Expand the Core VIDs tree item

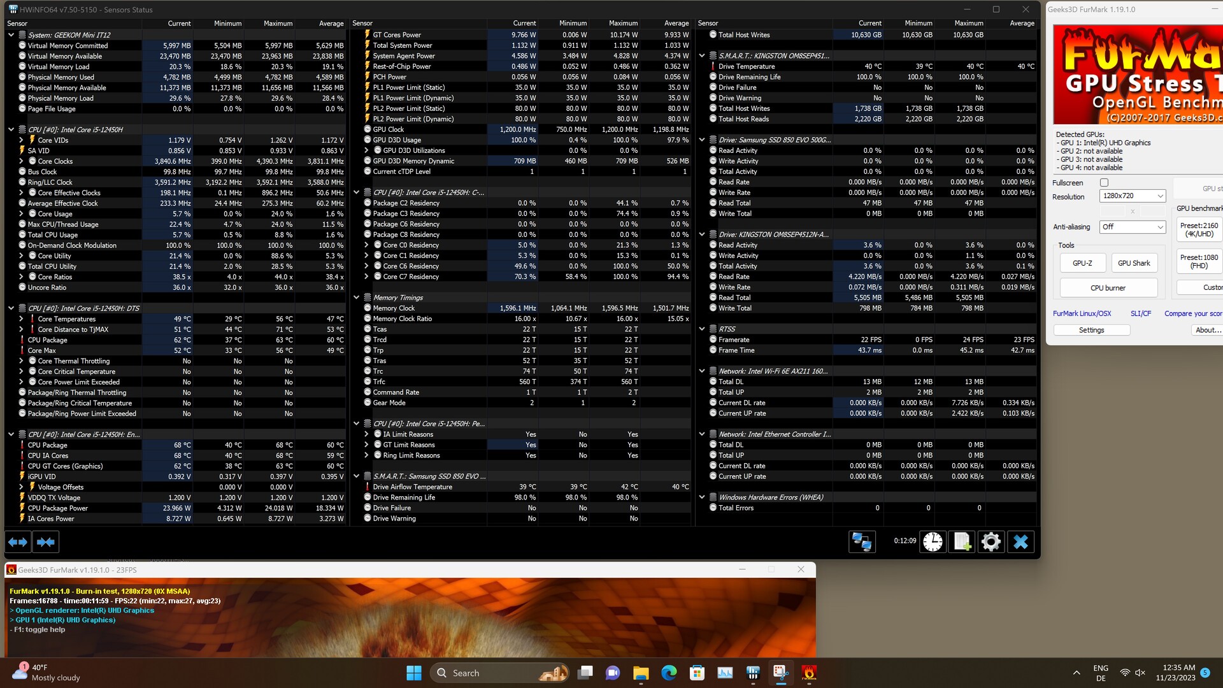tap(21, 140)
